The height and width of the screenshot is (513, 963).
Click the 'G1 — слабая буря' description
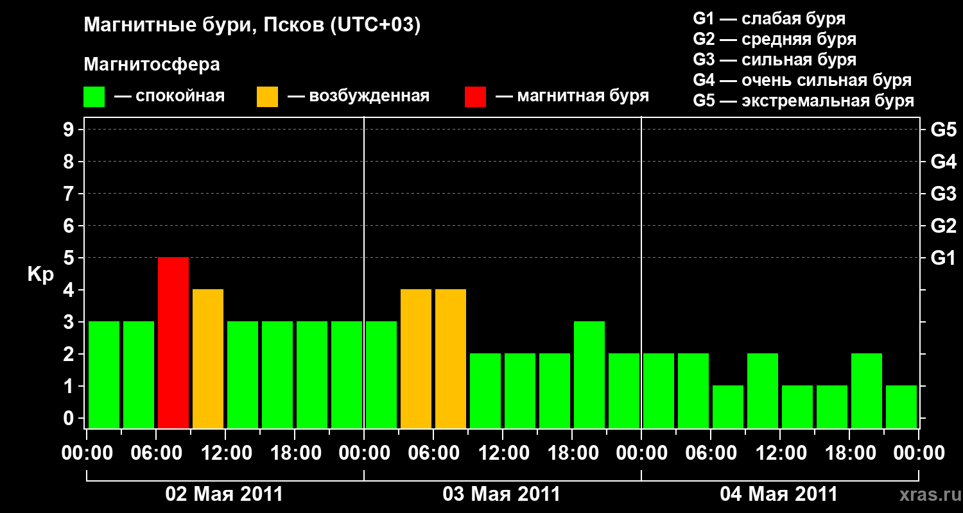(x=769, y=19)
